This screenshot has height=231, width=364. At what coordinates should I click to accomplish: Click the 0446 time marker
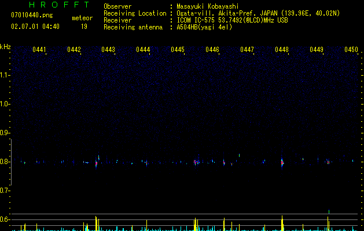(212, 50)
